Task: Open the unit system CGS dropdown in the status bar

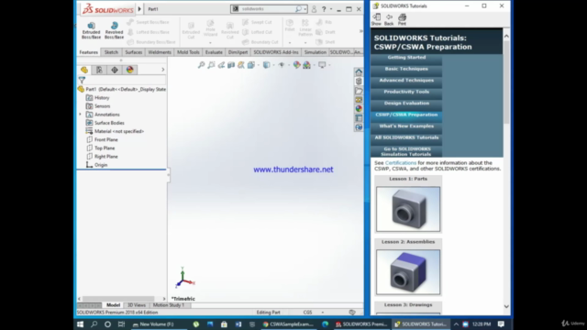Action: pos(322,312)
